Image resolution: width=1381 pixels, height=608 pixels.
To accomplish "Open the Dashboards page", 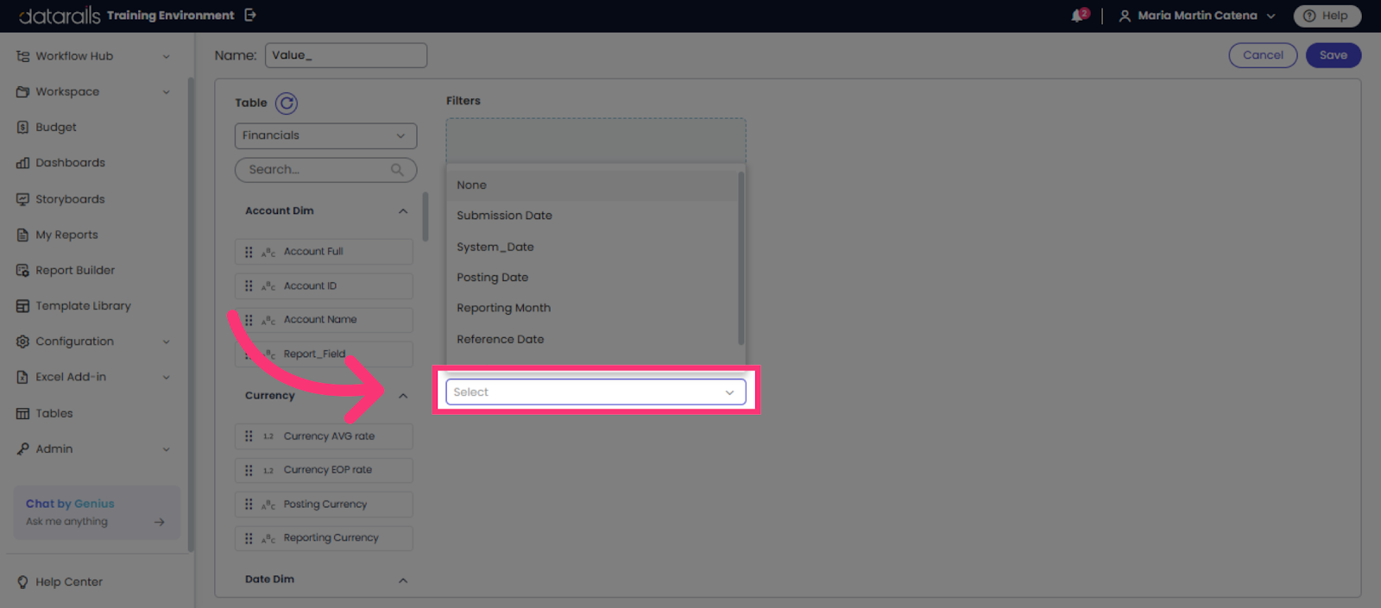I will (70, 163).
